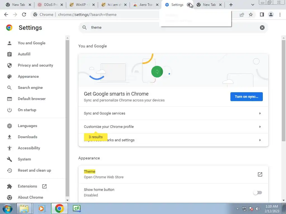
Task: Open Extensions page from sidebar
Action: coord(27,186)
